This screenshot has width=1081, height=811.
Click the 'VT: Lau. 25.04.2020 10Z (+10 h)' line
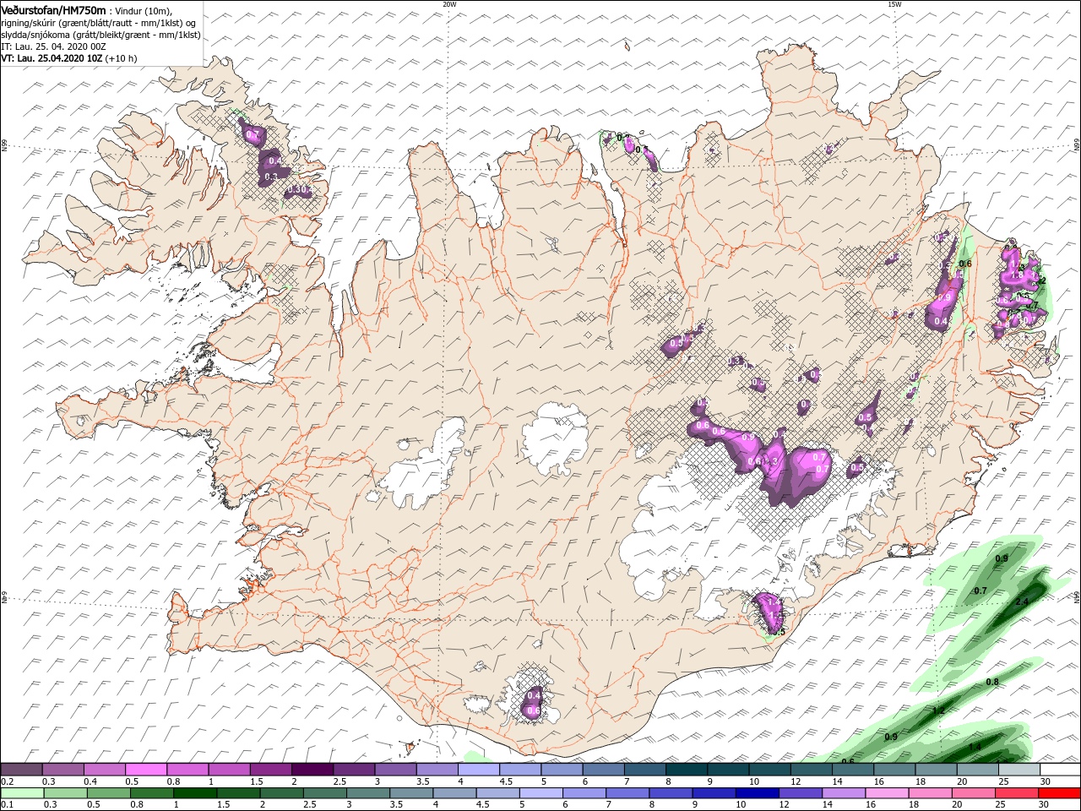69,58
